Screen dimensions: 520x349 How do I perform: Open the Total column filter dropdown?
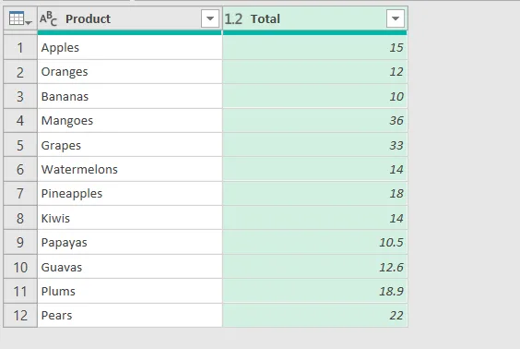(x=396, y=18)
